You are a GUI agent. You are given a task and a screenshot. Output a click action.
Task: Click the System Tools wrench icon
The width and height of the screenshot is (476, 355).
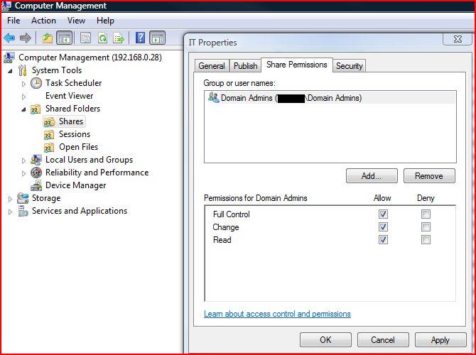(23, 70)
